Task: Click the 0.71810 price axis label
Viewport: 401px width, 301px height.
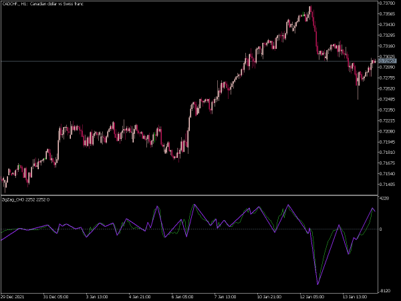Action: 388,153
